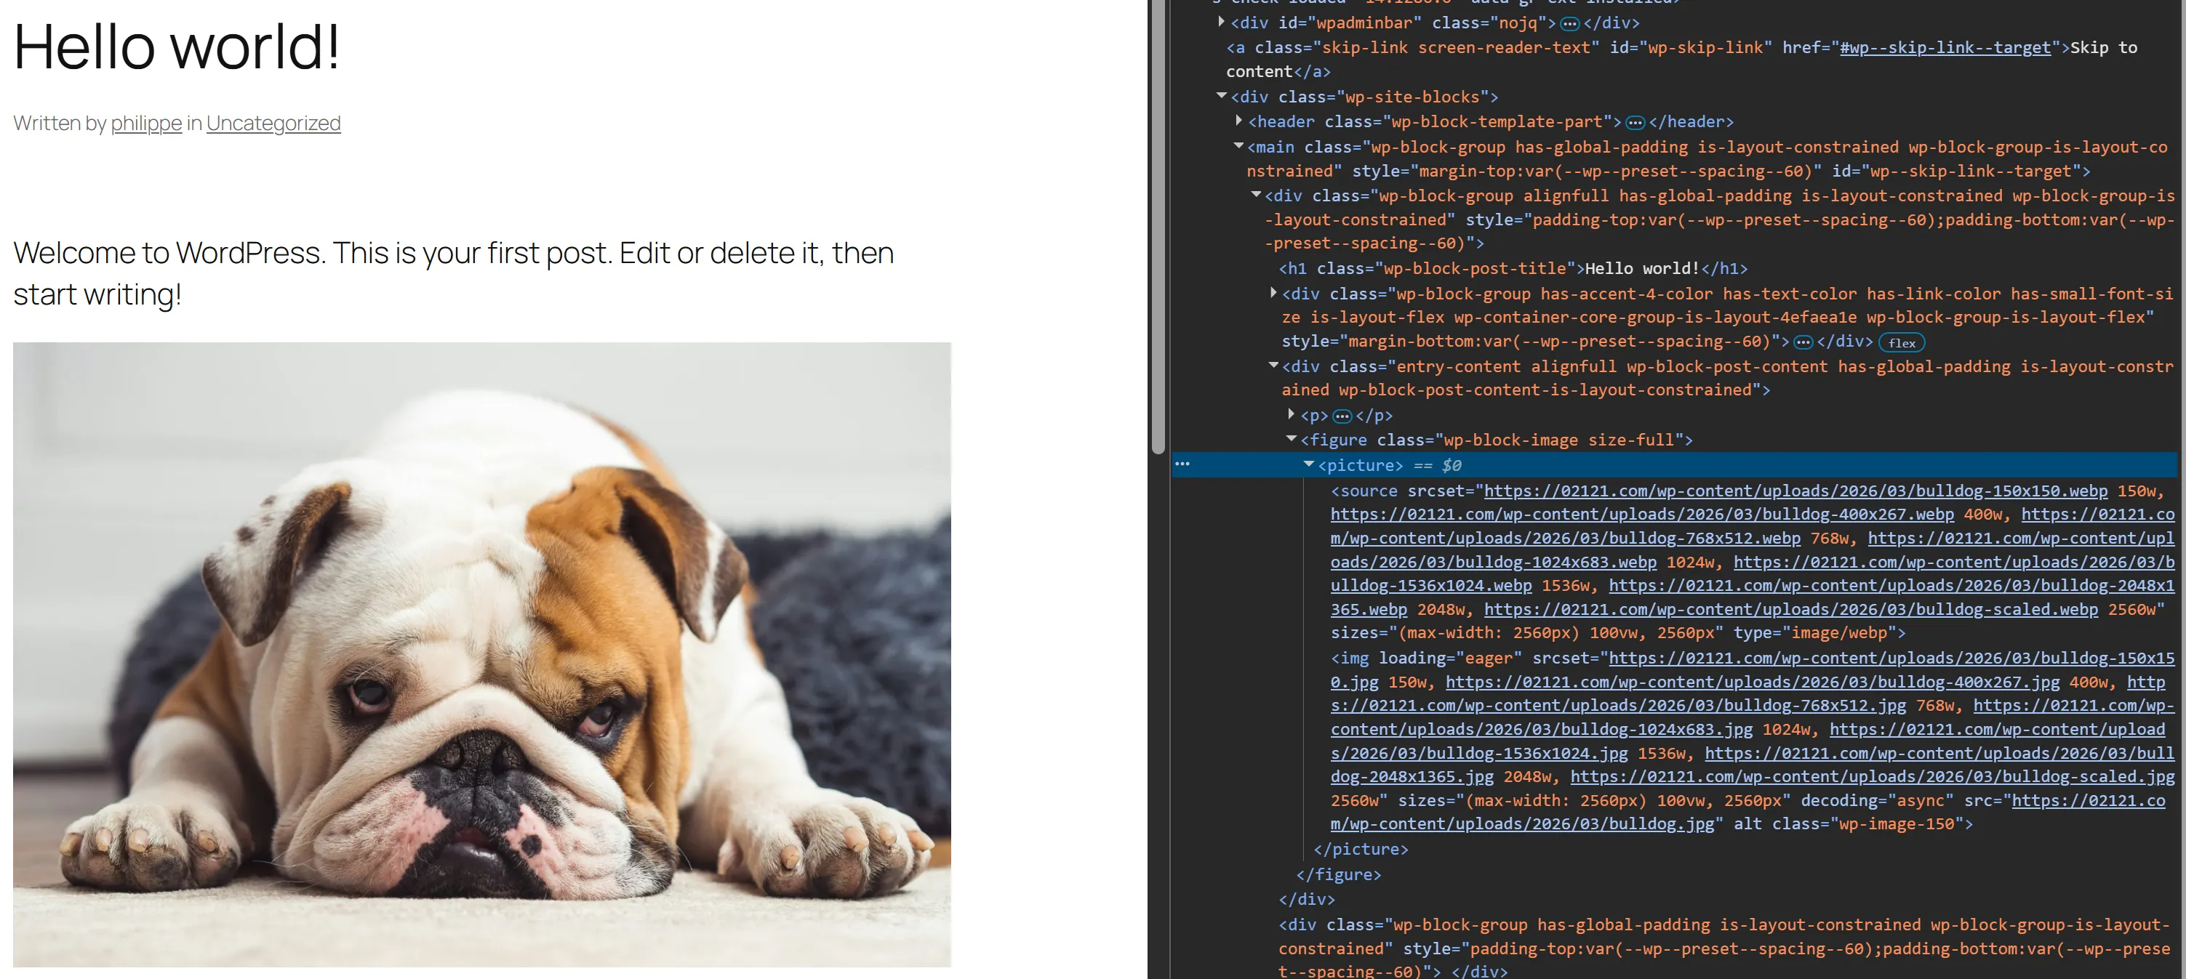2186x979 pixels.
Task: Expand the wpadminbar div node
Action: point(1221,22)
